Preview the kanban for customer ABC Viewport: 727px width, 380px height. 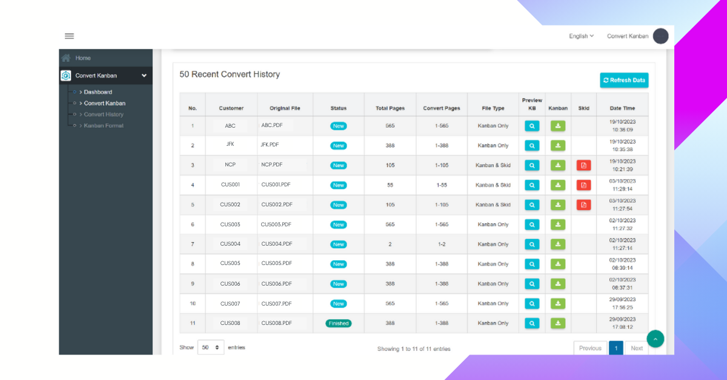coord(531,126)
